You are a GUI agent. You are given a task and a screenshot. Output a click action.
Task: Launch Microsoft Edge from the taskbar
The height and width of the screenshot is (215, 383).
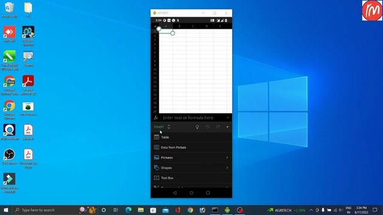pos(129,210)
